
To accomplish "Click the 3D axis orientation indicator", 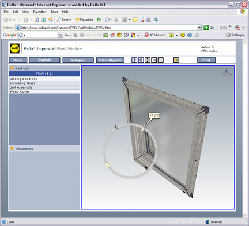I will (226, 73).
